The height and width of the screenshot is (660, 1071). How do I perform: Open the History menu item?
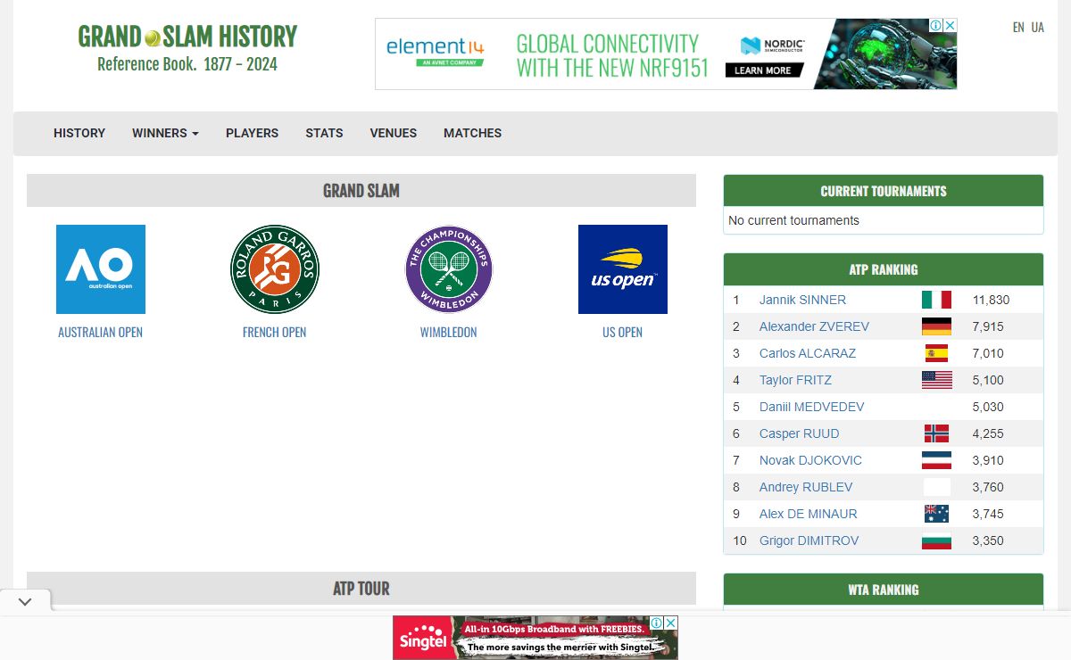[x=79, y=133]
